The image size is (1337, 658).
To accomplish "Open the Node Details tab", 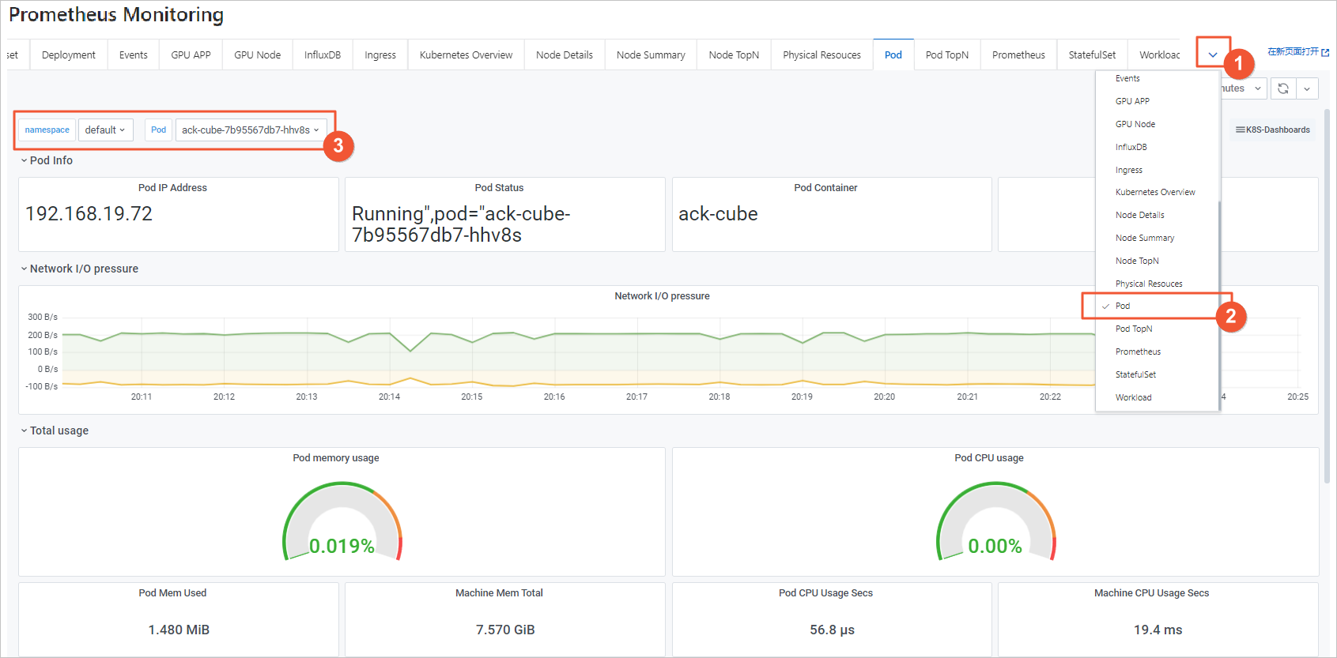I will pos(565,55).
